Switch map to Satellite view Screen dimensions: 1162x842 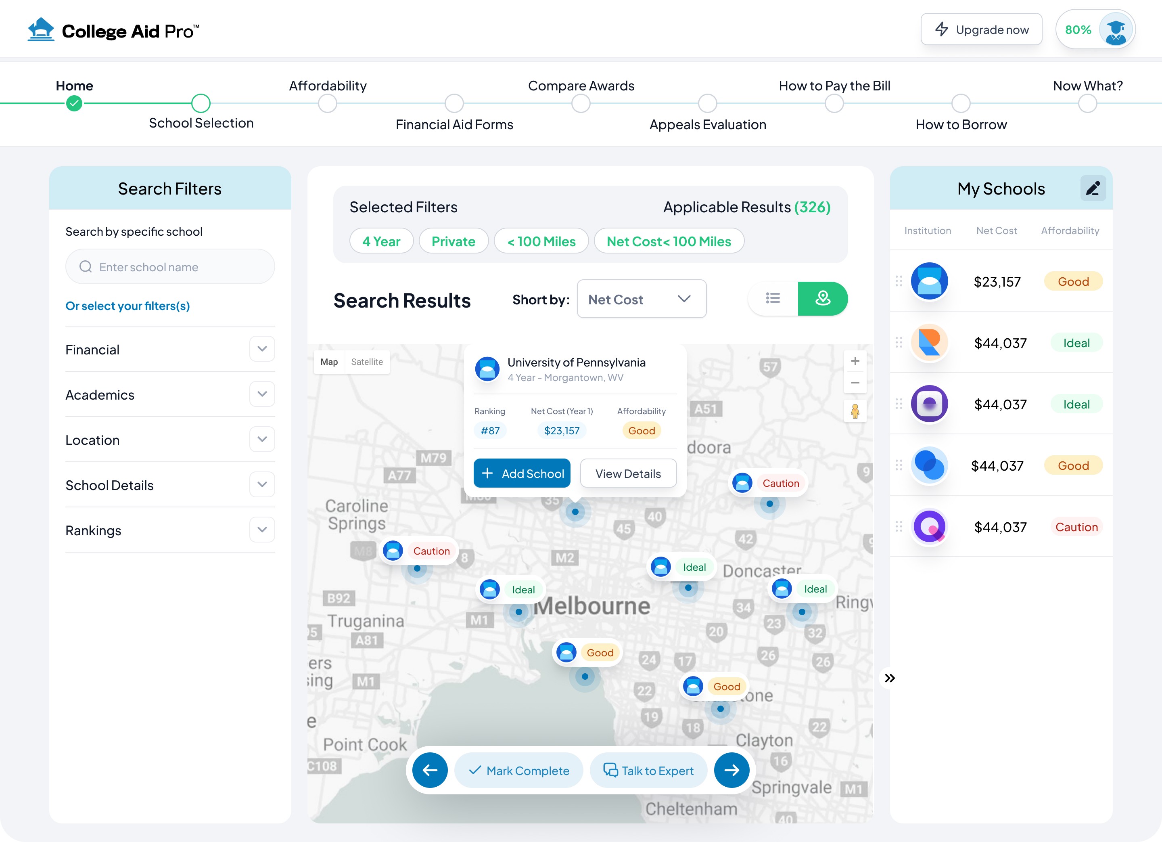tap(367, 362)
